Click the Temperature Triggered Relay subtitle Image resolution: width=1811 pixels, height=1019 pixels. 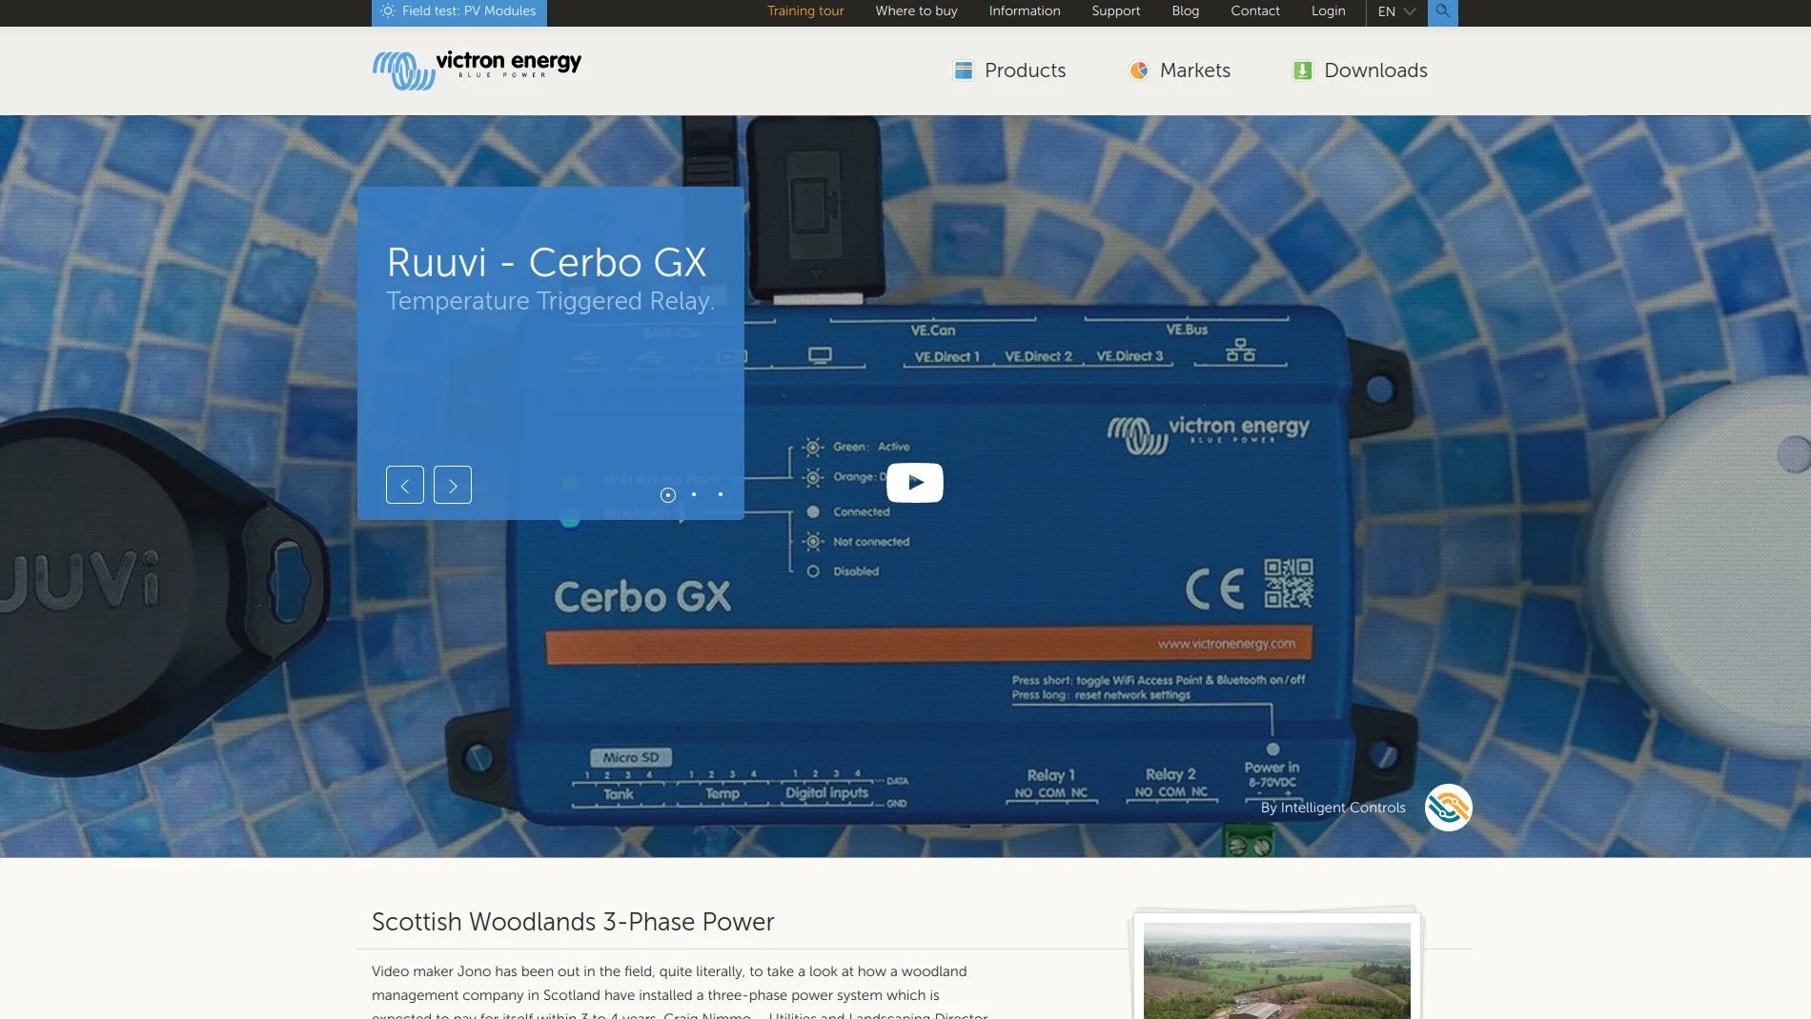pos(550,301)
